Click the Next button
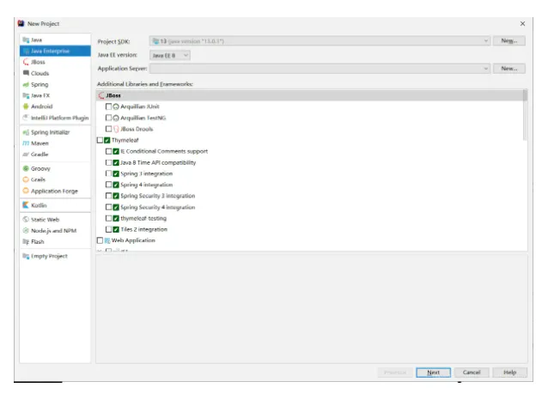This screenshot has width=548, height=394. [434, 373]
